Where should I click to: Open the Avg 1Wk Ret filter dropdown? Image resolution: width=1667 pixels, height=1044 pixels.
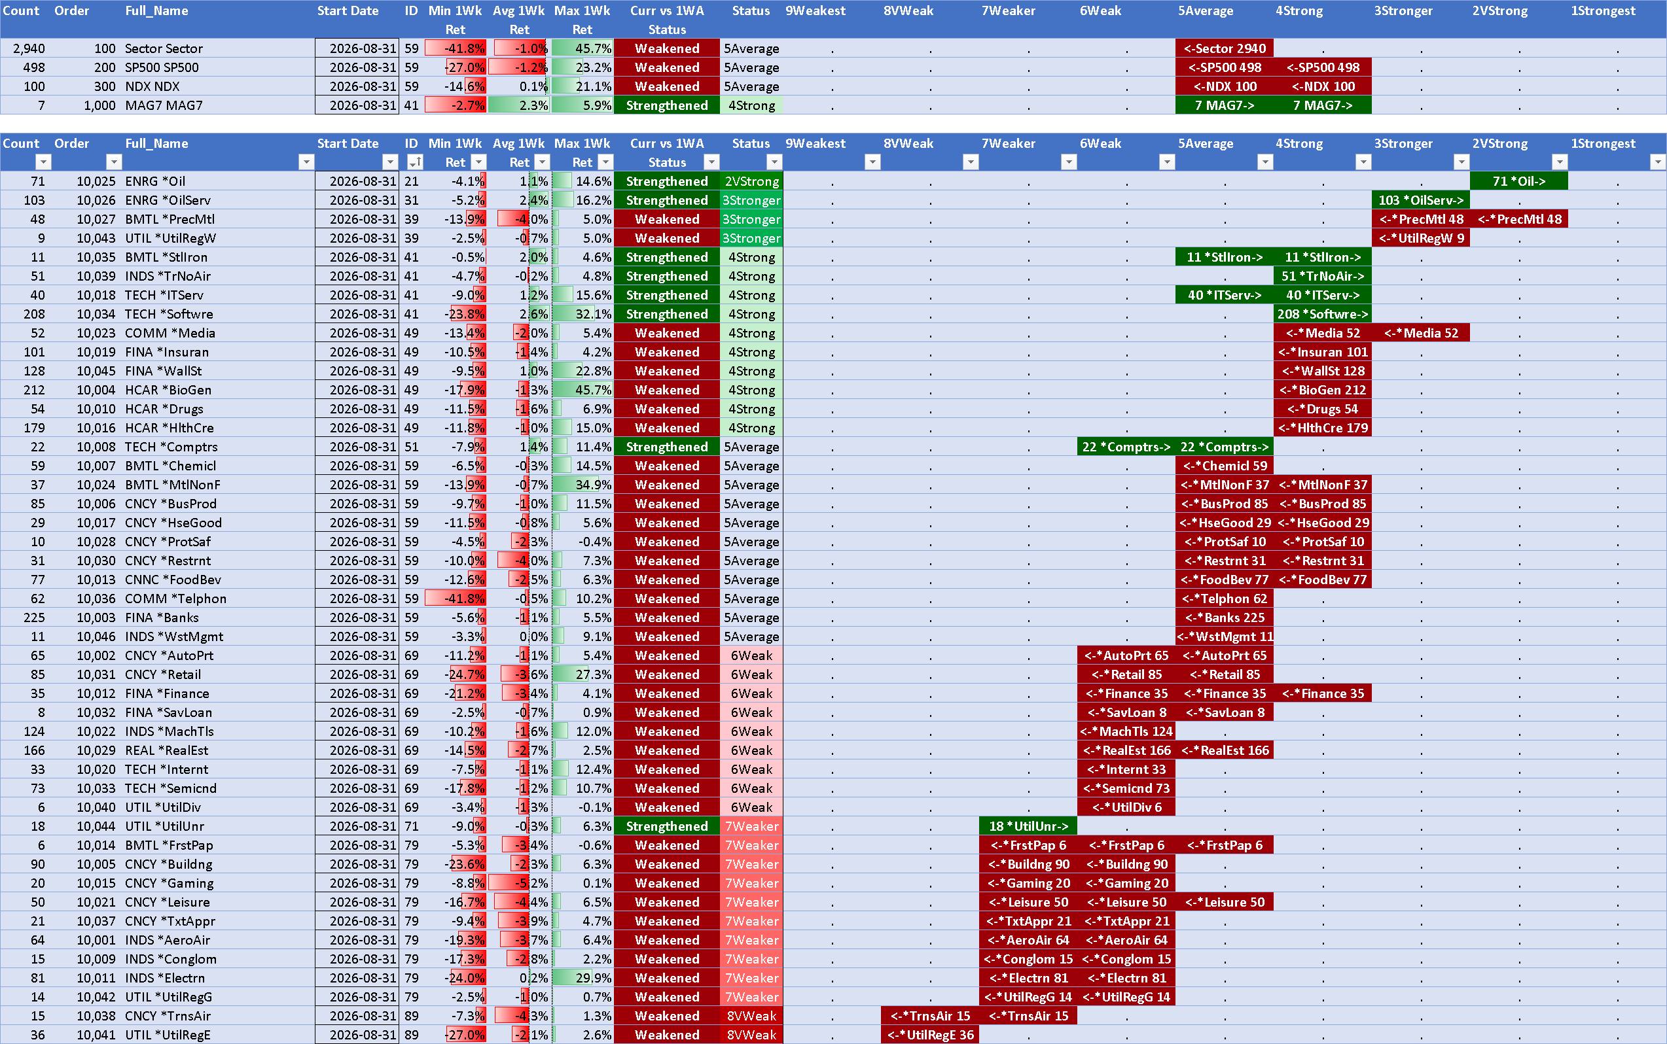[543, 162]
